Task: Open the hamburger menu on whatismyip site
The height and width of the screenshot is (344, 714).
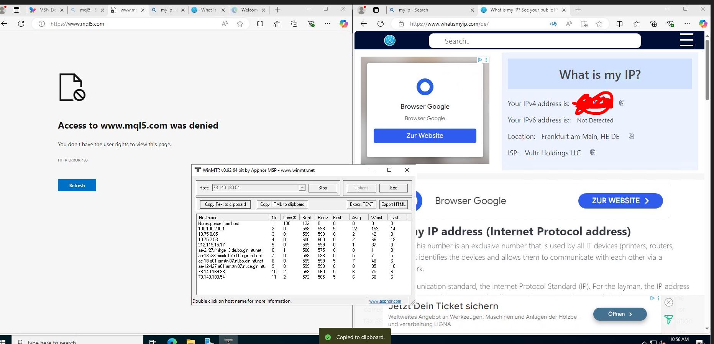Action: tap(686, 40)
